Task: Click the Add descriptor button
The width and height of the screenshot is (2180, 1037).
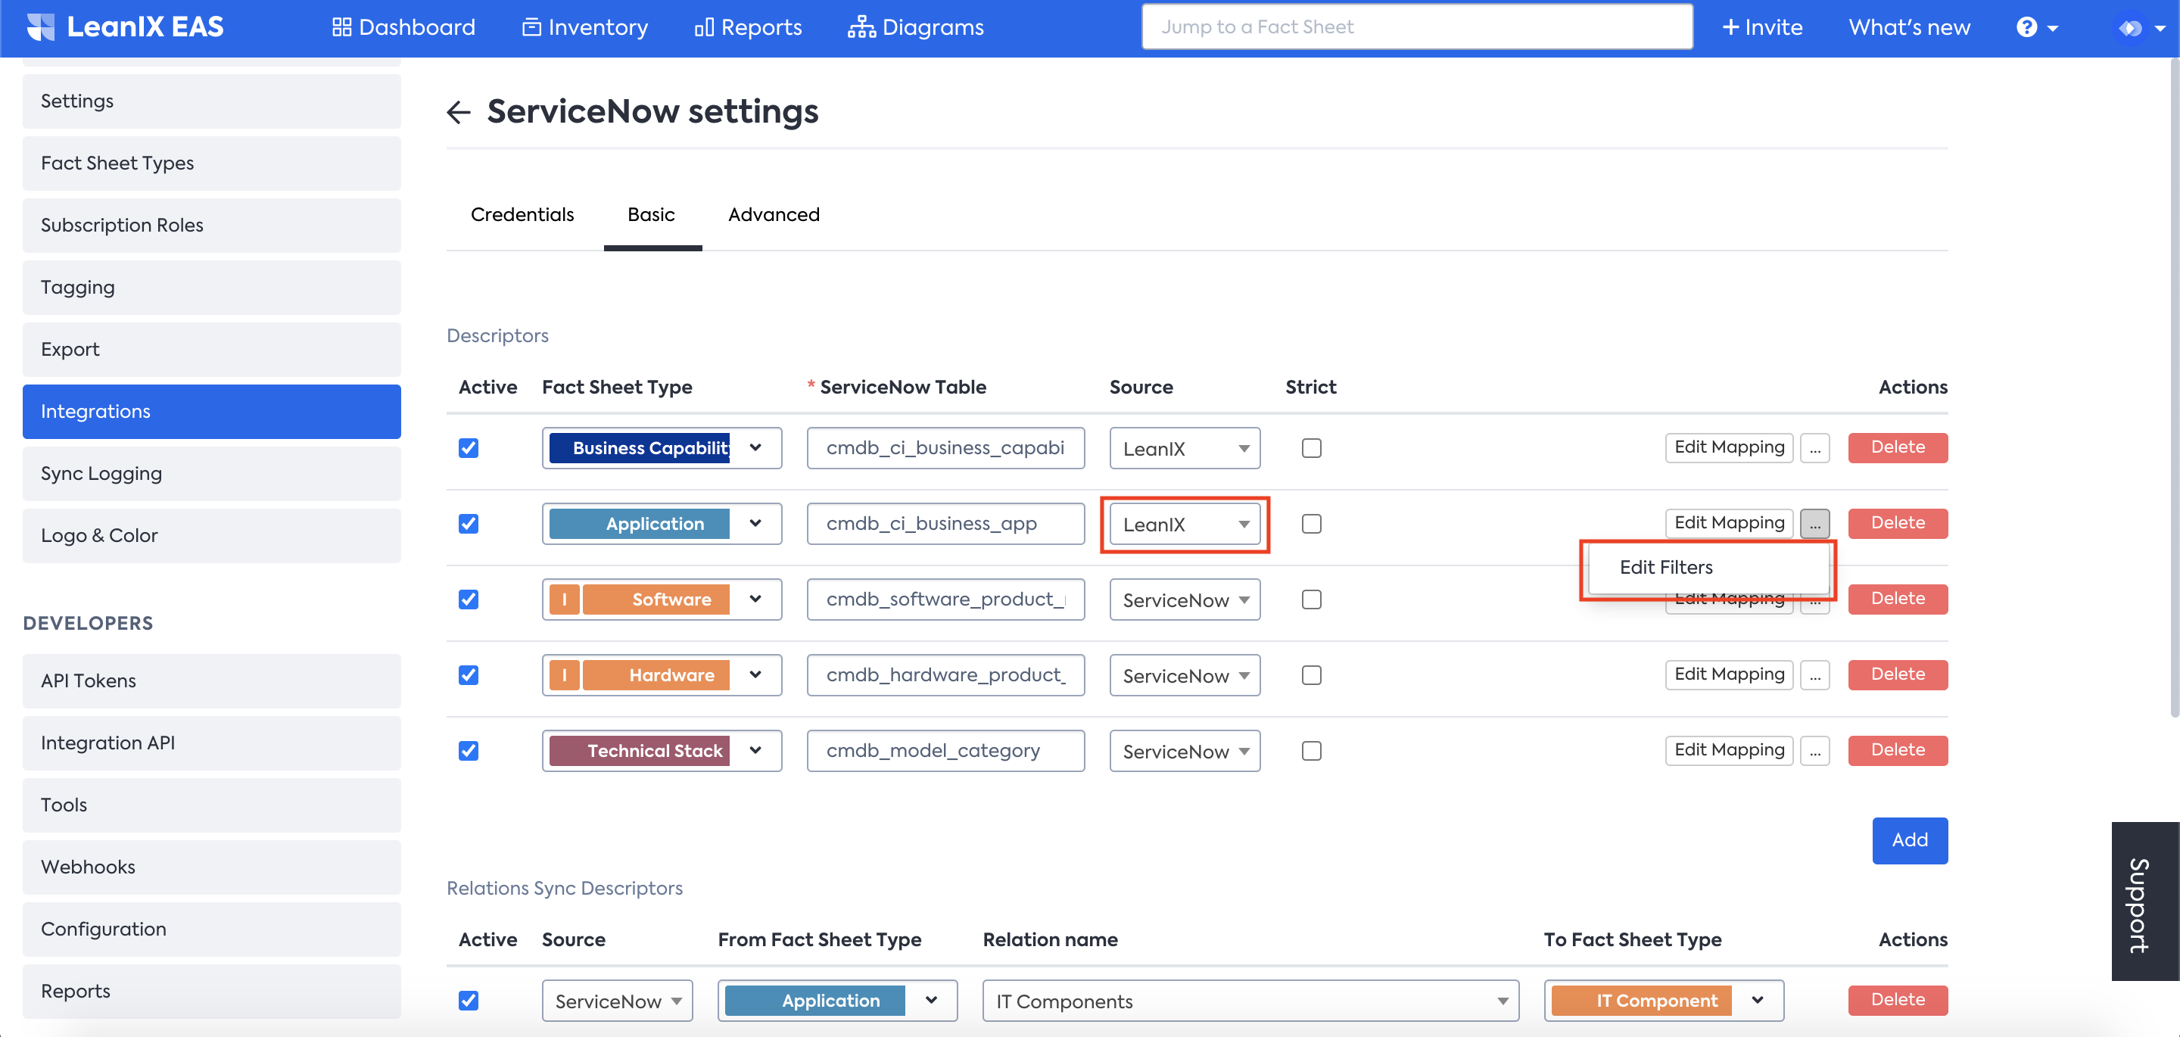Action: [x=1909, y=839]
